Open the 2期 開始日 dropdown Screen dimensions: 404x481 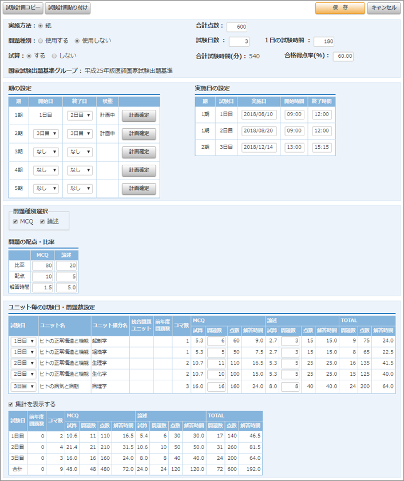point(47,133)
